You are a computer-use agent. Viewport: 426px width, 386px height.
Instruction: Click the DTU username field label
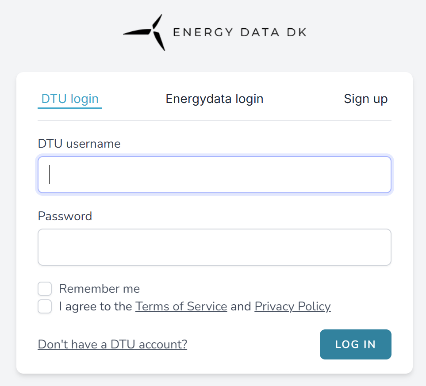[x=79, y=144]
